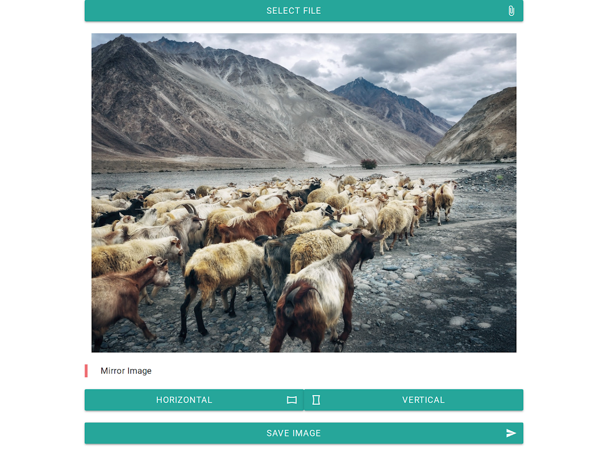Click the send arrow icon
608x456 pixels.
tap(511, 433)
